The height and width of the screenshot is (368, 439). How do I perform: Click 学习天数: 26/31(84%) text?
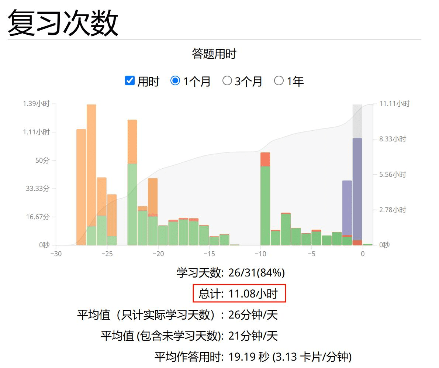point(231,273)
